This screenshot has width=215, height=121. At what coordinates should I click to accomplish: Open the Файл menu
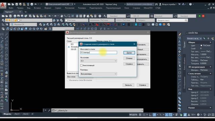[11, 8]
